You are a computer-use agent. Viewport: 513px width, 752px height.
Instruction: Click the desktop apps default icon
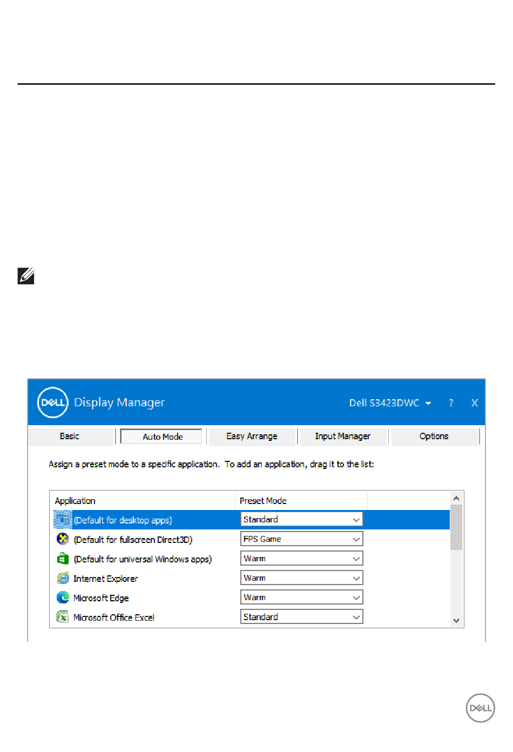[63, 520]
